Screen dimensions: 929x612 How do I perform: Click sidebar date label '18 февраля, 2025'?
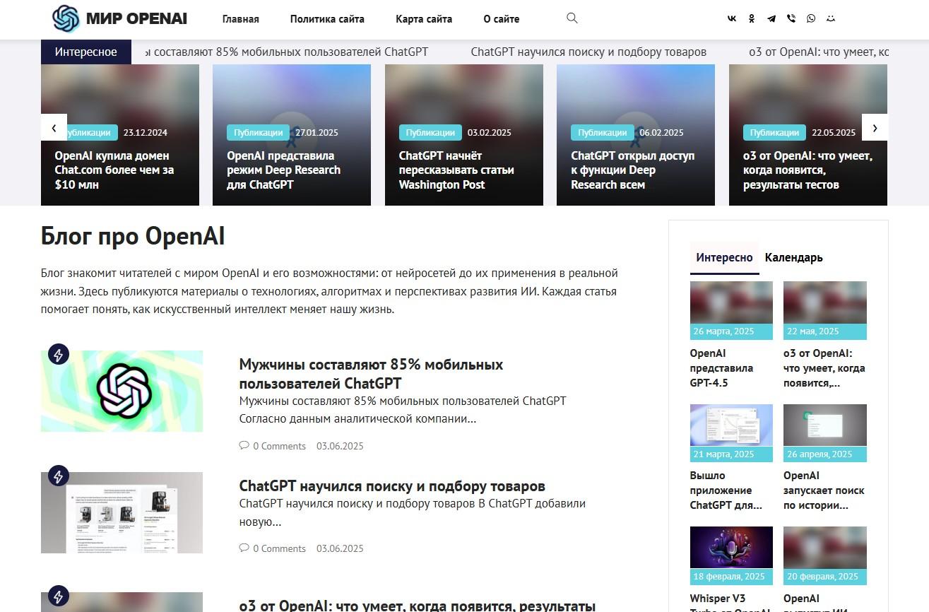pyautogui.click(x=731, y=577)
